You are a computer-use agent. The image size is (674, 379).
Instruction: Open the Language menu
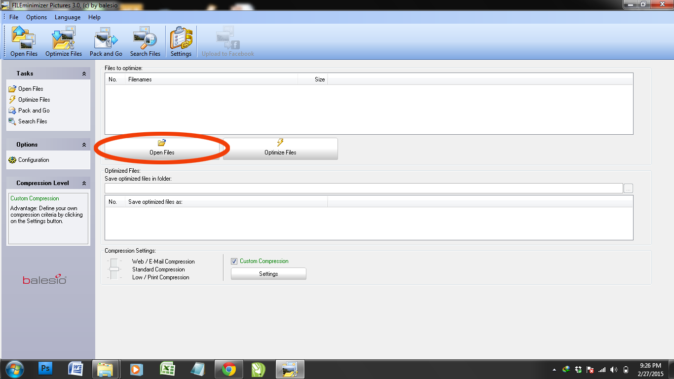68,17
